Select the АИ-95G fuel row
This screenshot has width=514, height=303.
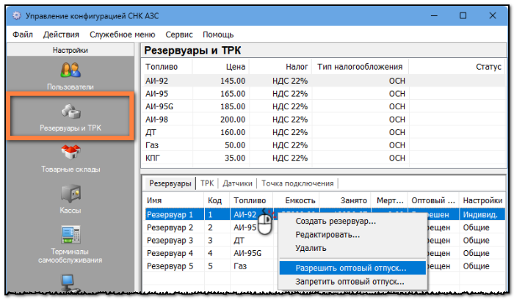[x=325, y=106]
